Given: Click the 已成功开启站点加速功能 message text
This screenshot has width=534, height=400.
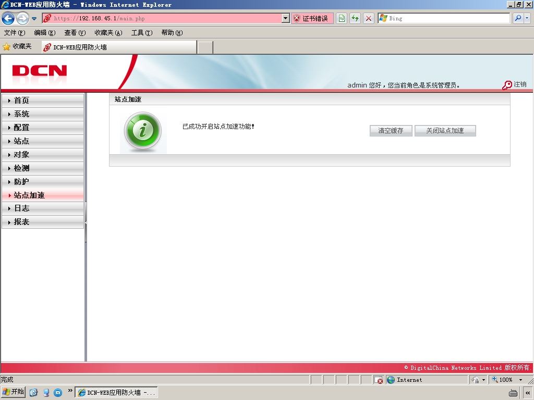Looking at the screenshot, I should [219, 127].
